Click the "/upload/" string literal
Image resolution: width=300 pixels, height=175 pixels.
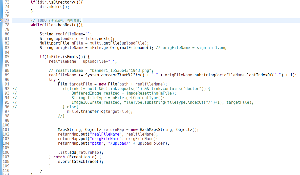[x=118, y=143]
